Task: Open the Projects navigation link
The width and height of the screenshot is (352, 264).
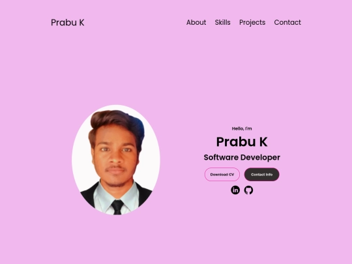Action: point(252,23)
